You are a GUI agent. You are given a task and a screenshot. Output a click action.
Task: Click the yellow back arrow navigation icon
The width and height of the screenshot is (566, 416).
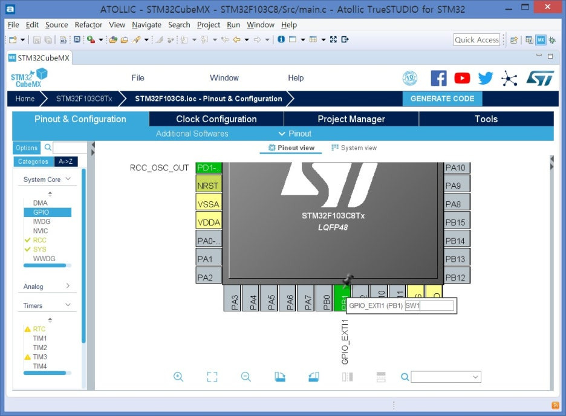click(x=237, y=40)
